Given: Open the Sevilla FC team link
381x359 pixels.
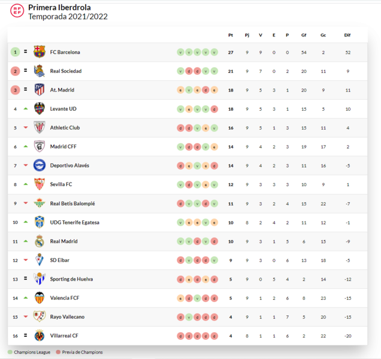Looking at the screenshot, I should (61, 184).
